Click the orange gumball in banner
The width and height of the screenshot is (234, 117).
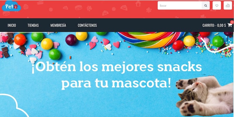click(x=20, y=40)
